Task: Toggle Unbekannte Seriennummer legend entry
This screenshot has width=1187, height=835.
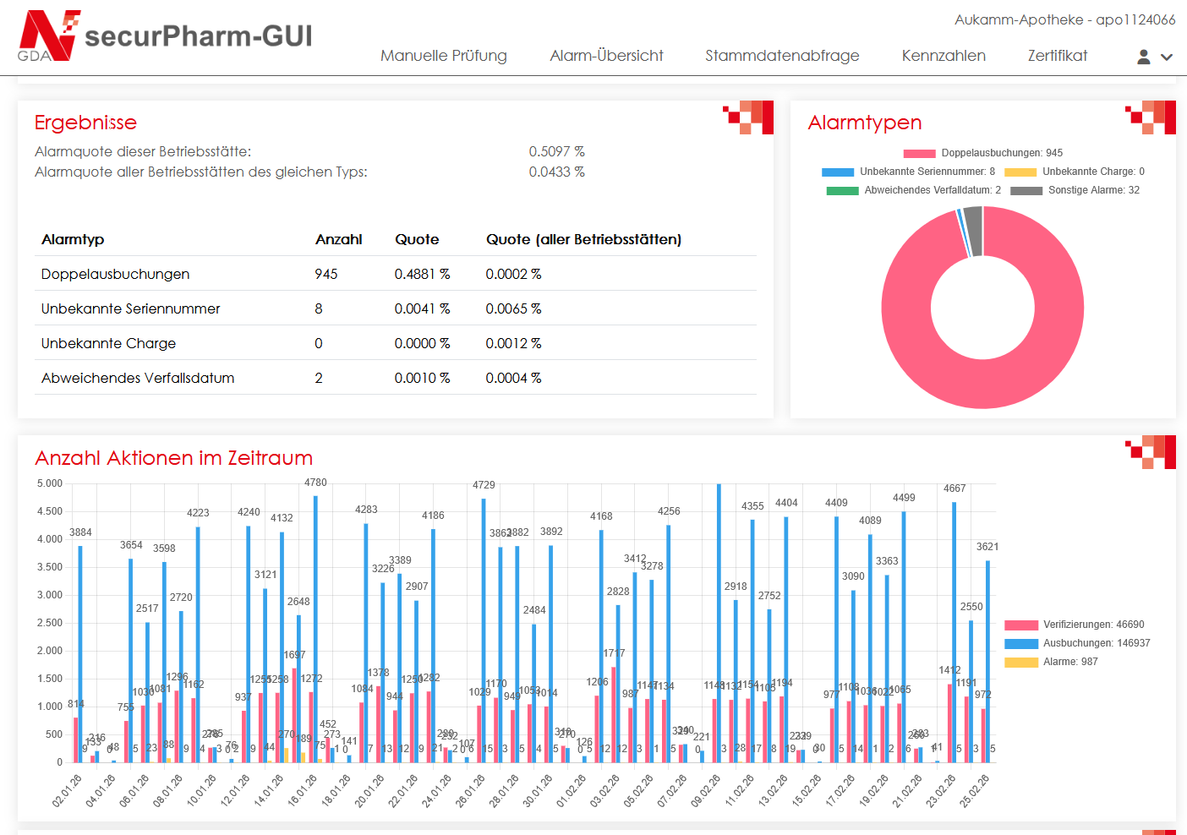Action: (x=909, y=172)
